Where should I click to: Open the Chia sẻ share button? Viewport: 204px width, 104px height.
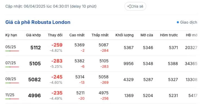135,6
